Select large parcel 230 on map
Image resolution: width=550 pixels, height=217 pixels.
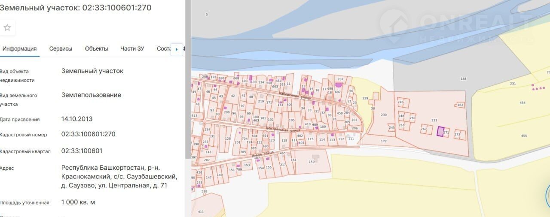[384, 115]
